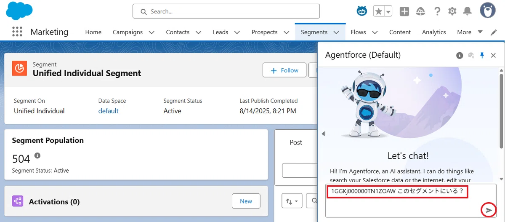Expand the Flows tab chevron
This screenshot has height=222, width=505.
coord(375,32)
